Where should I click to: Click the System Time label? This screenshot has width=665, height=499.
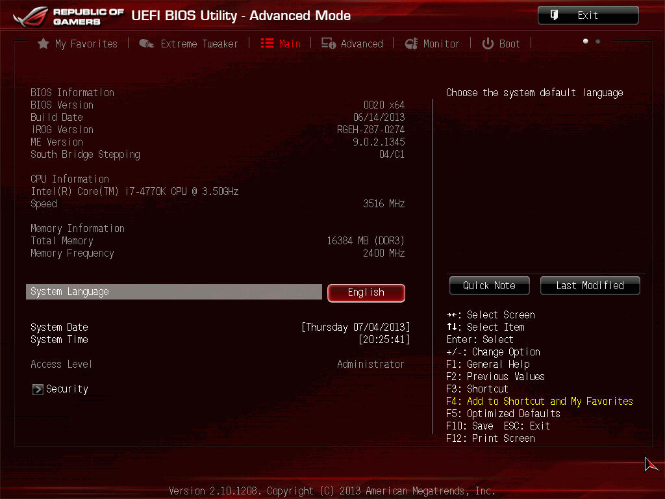[59, 339]
